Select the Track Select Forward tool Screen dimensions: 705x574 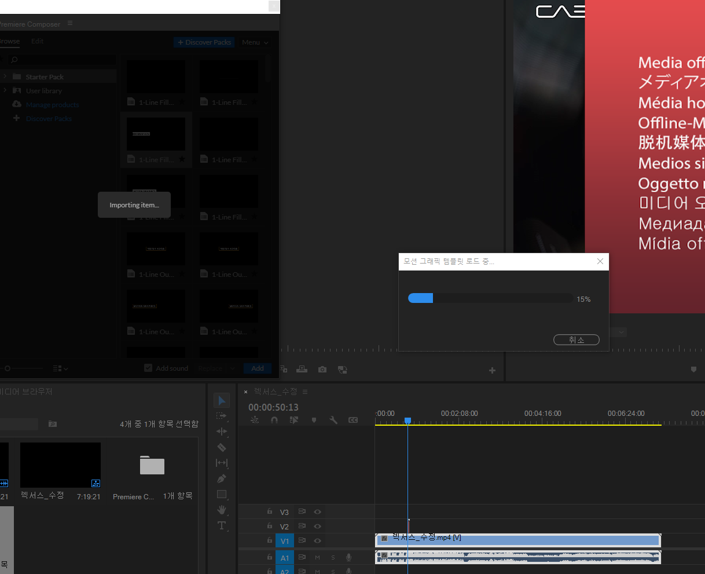pyautogui.click(x=222, y=416)
